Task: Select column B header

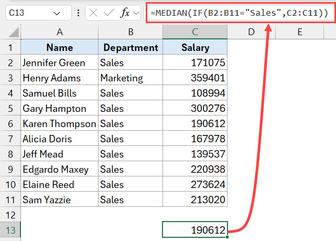Action: coord(130,33)
